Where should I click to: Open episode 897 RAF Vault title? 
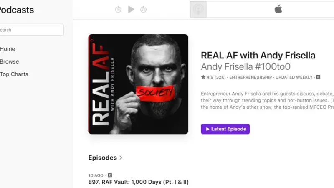(139, 182)
